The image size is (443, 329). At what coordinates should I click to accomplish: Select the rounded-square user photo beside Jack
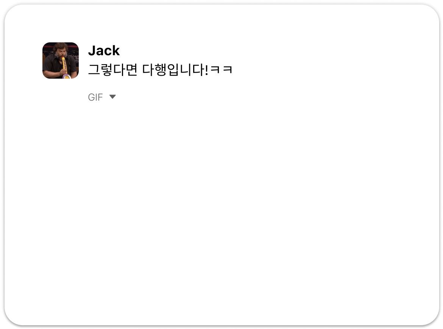coord(61,61)
